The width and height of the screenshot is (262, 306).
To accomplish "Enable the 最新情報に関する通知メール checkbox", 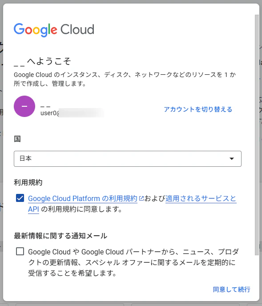I will (x=20, y=251).
